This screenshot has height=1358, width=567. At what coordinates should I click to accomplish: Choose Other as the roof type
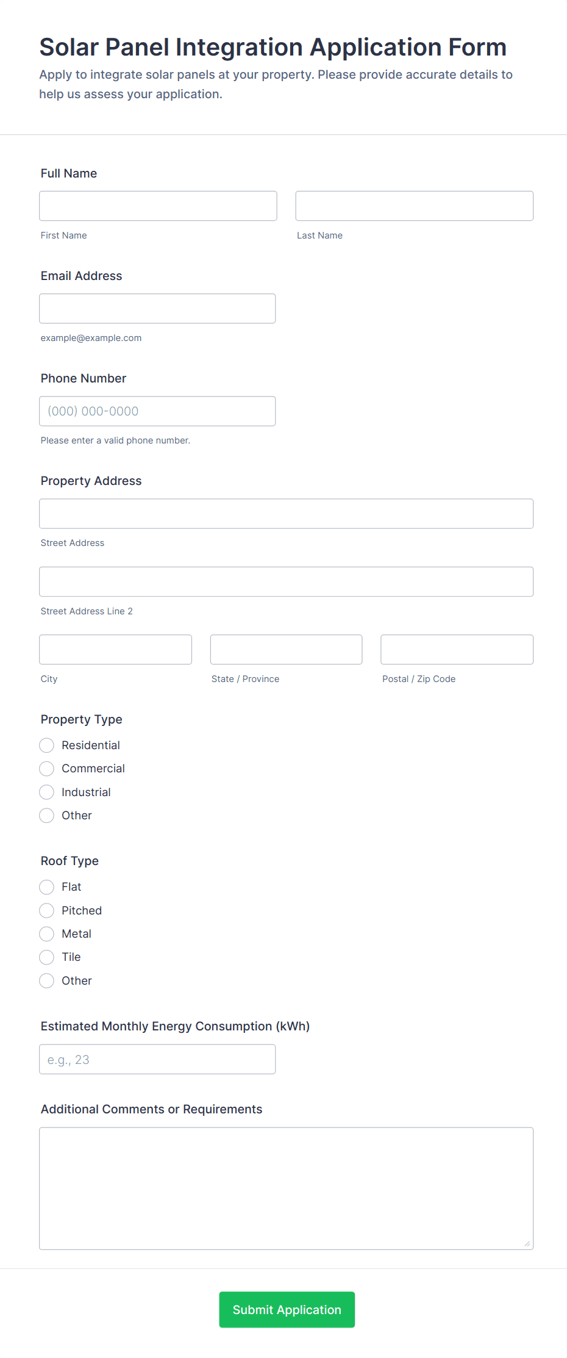[x=46, y=980]
